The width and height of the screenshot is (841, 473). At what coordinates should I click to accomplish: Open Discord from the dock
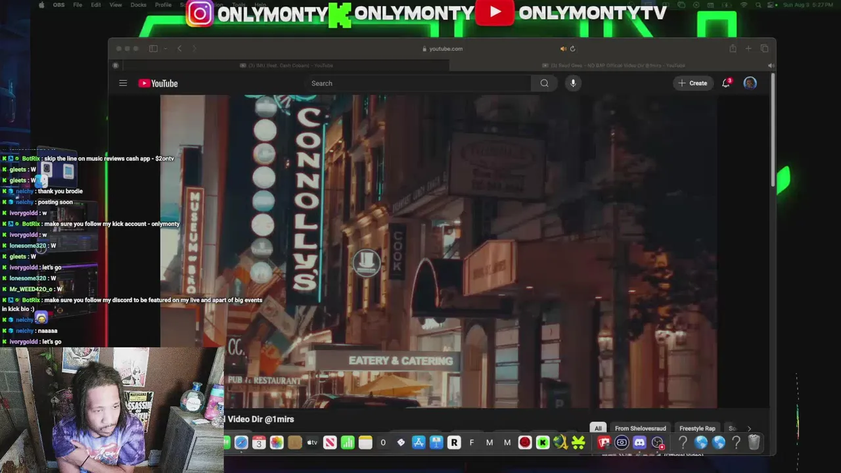click(639, 443)
